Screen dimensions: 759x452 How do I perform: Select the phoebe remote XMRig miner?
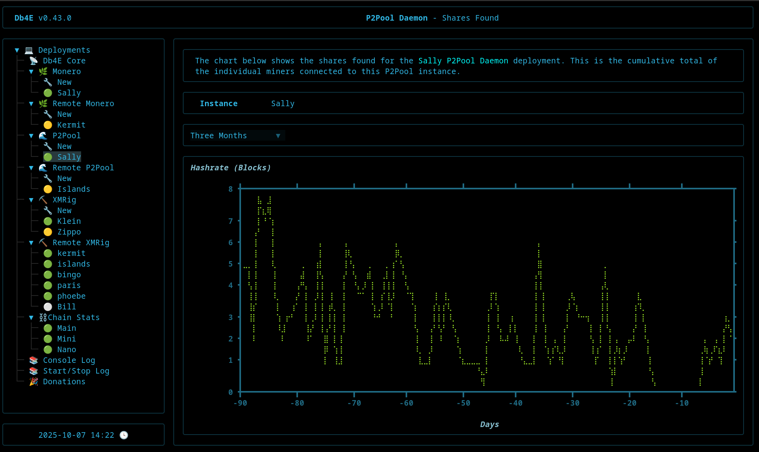(x=71, y=296)
